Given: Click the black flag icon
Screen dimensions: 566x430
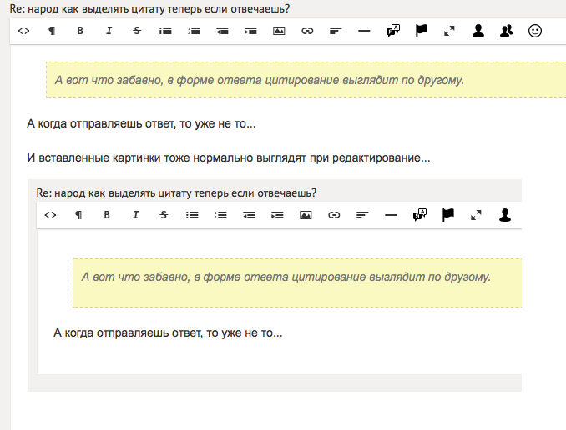Looking at the screenshot, I should [x=422, y=31].
